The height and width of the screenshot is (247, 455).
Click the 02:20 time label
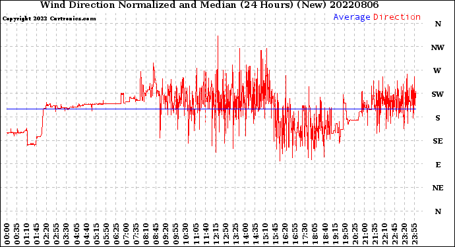46,234
